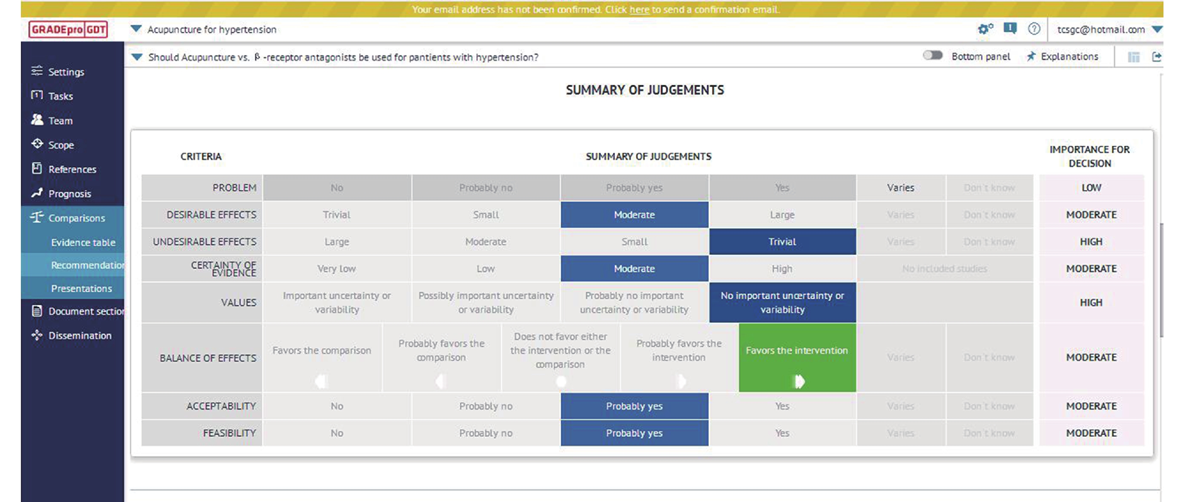The height and width of the screenshot is (502, 1184).
Task: Select Very low in Certainty row
Action: 337,268
